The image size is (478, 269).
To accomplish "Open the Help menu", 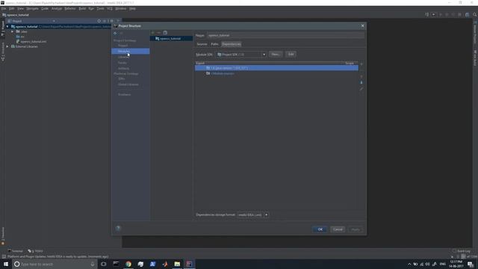I will (132, 8).
